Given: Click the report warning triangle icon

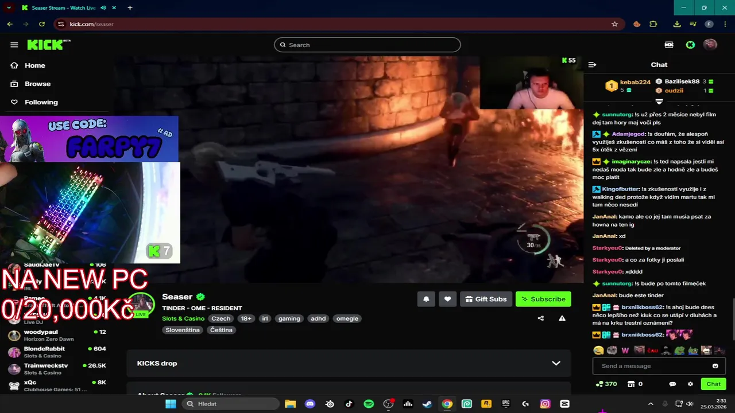Looking at the screenshot, I should pos(562,318).
